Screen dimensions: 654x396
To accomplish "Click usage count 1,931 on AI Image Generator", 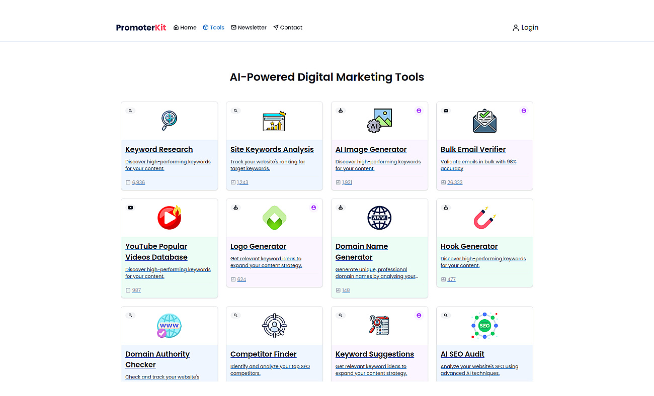I will [x=347, y=182].
